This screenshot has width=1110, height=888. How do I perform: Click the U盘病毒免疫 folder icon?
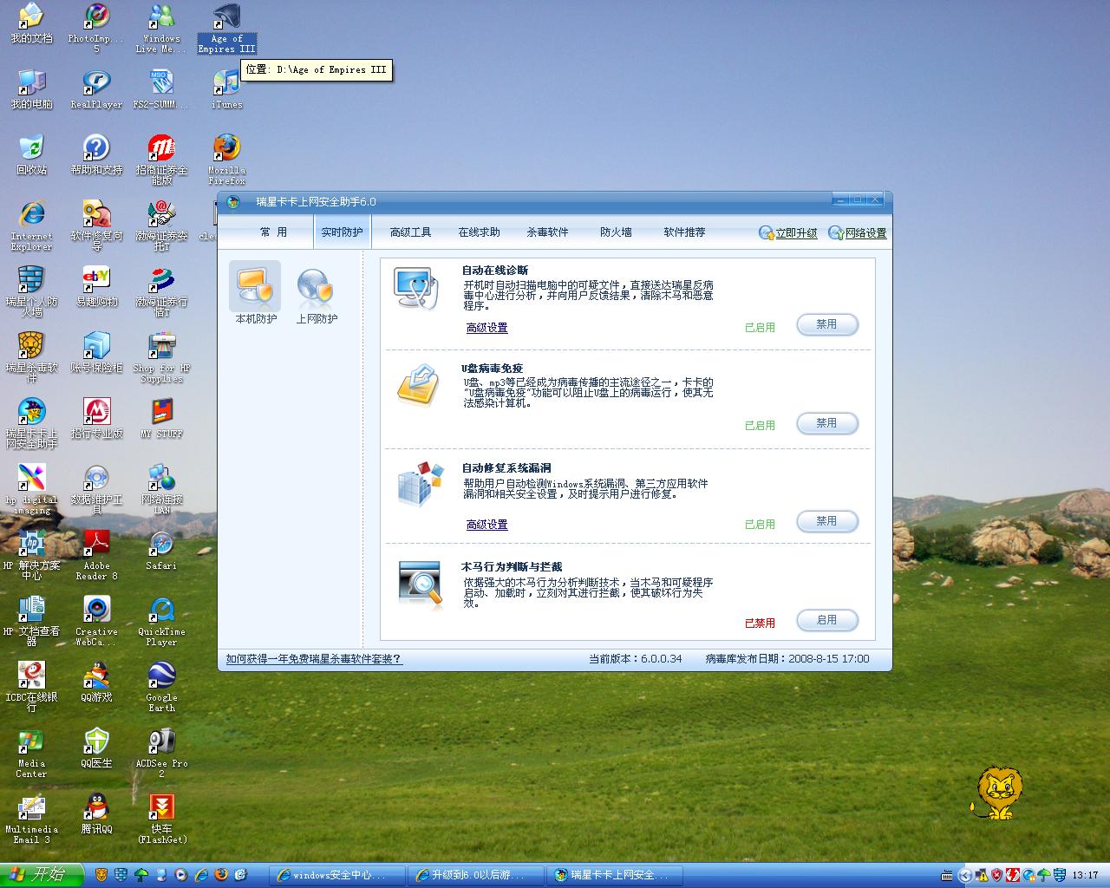[x=420, y=386]
